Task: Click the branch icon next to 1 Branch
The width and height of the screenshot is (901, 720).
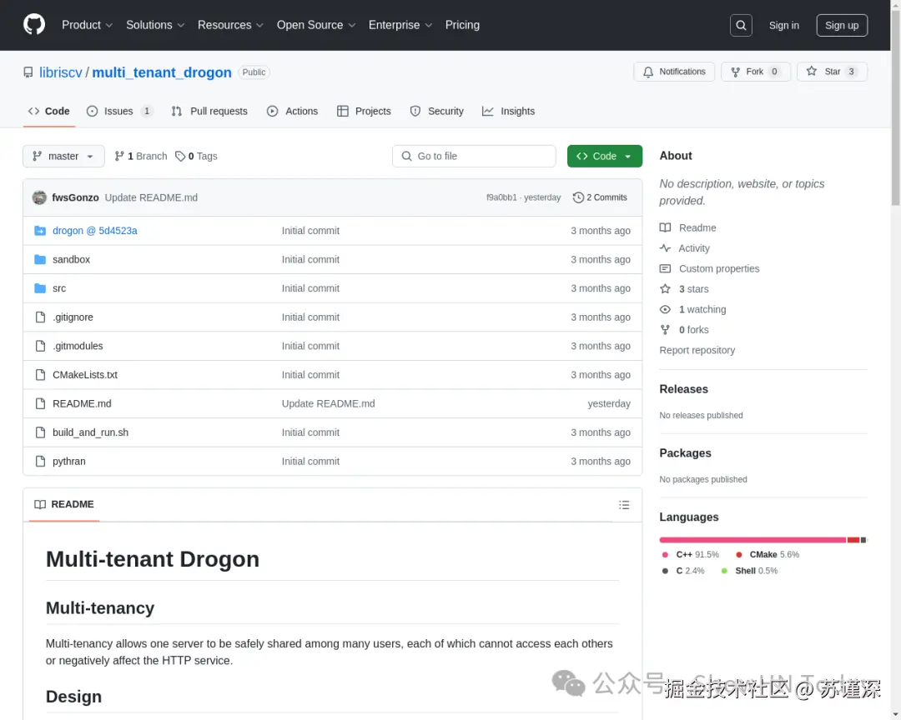Action: click(x=119, y=156)
